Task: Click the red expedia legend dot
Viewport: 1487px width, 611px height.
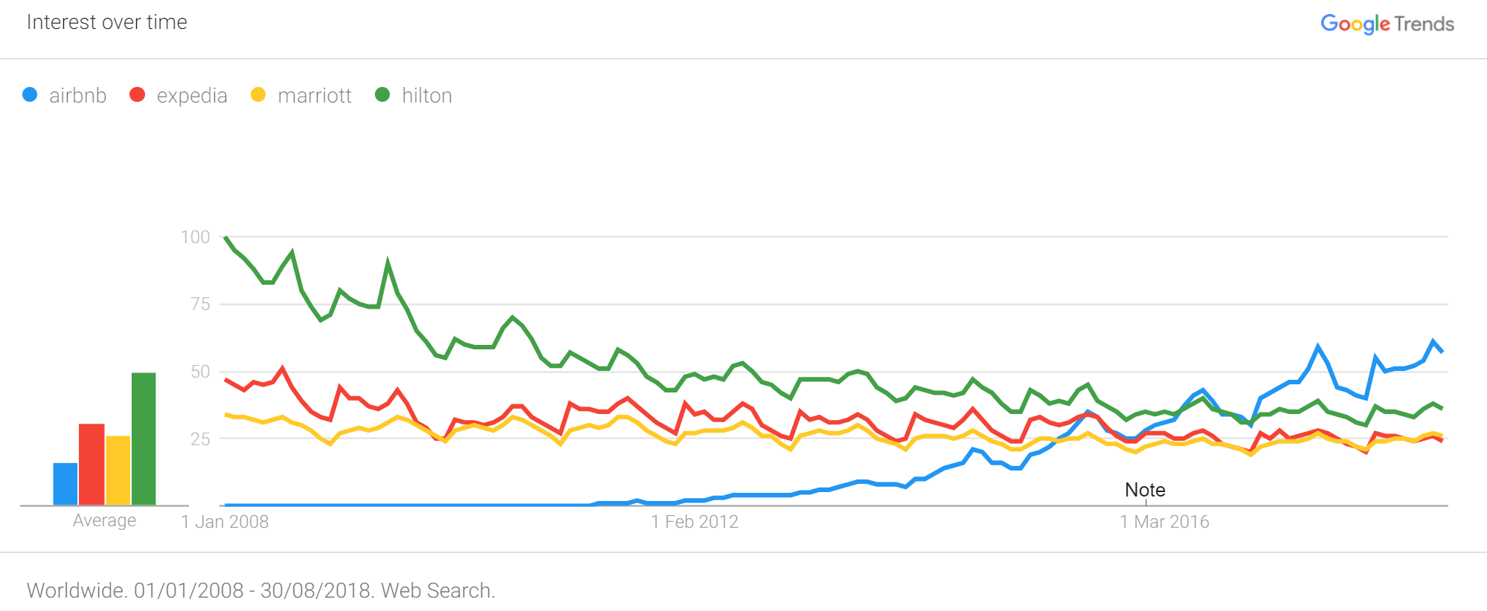Action: [x=137, y=94]
